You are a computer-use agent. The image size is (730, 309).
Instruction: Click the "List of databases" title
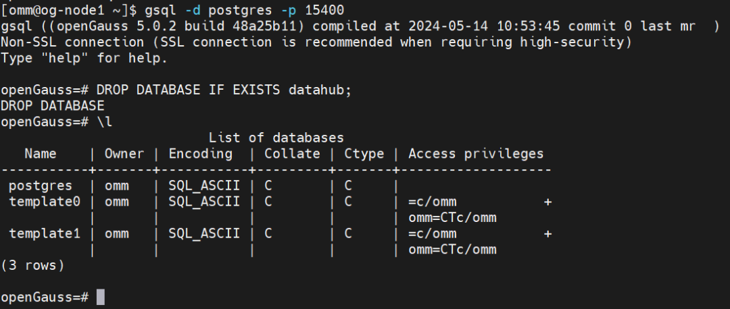tap(276, 138)
